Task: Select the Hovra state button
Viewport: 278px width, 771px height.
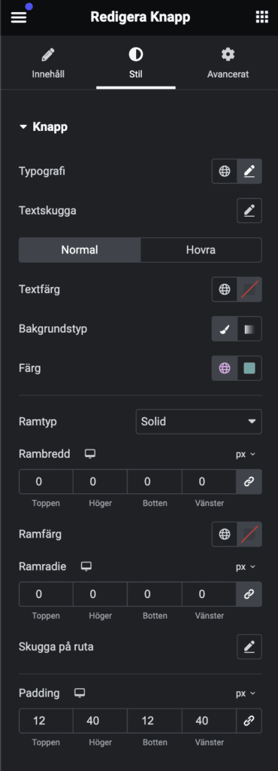Action: (201, 250)
